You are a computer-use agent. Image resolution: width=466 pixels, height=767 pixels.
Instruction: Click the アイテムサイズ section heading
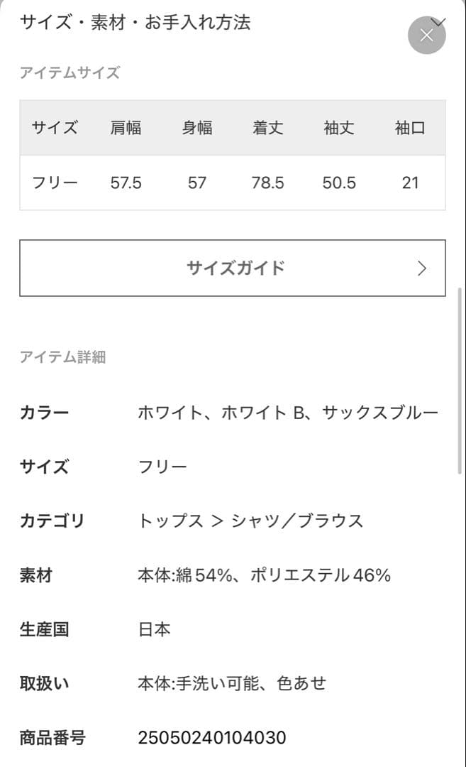point(70,72)
